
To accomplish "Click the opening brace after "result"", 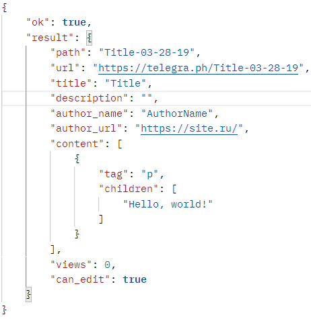I will click(90, 38).
